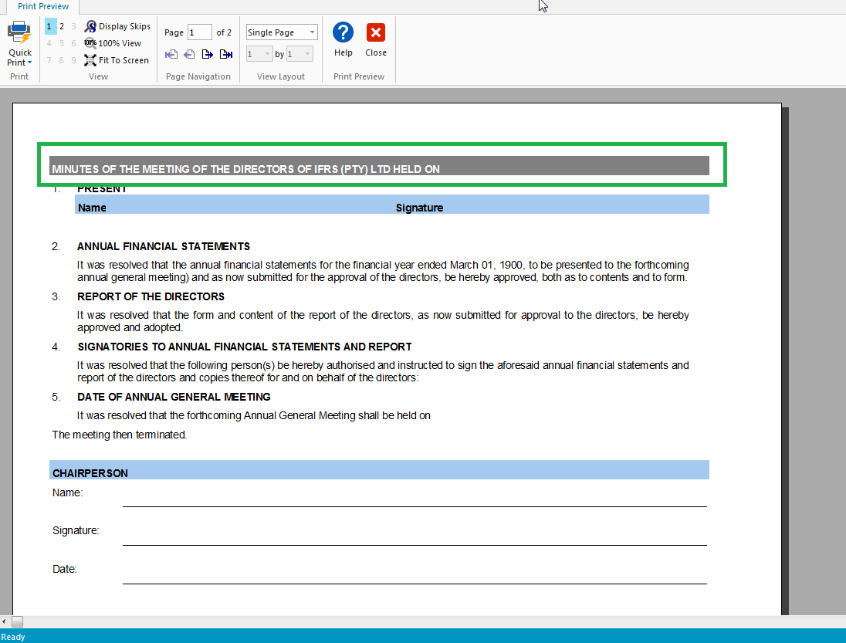
Task: Click the Signature column header
Action: click(419, 207)
